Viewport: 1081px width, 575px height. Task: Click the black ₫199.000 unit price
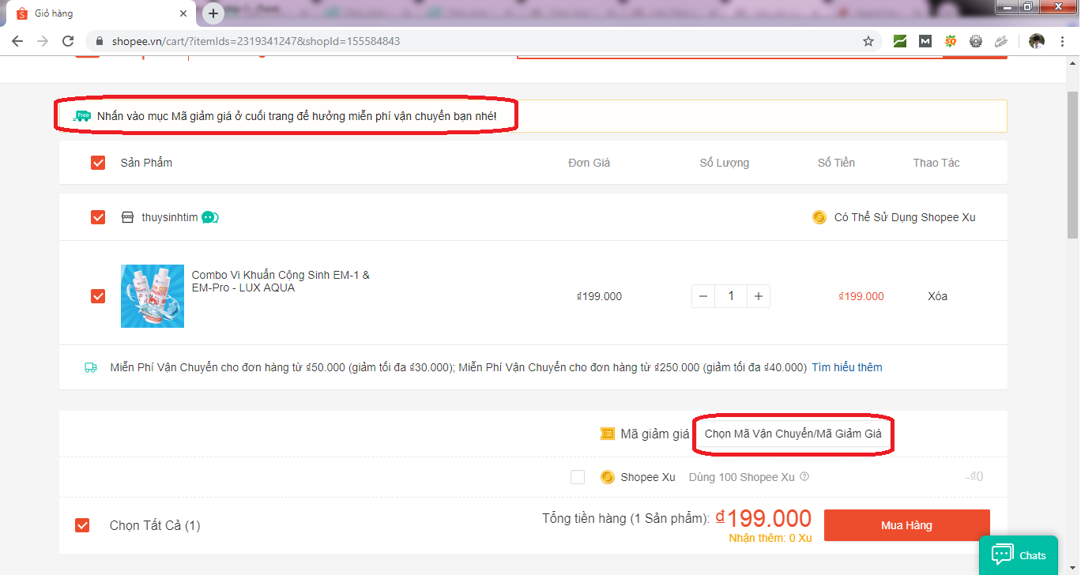[599, 296]
